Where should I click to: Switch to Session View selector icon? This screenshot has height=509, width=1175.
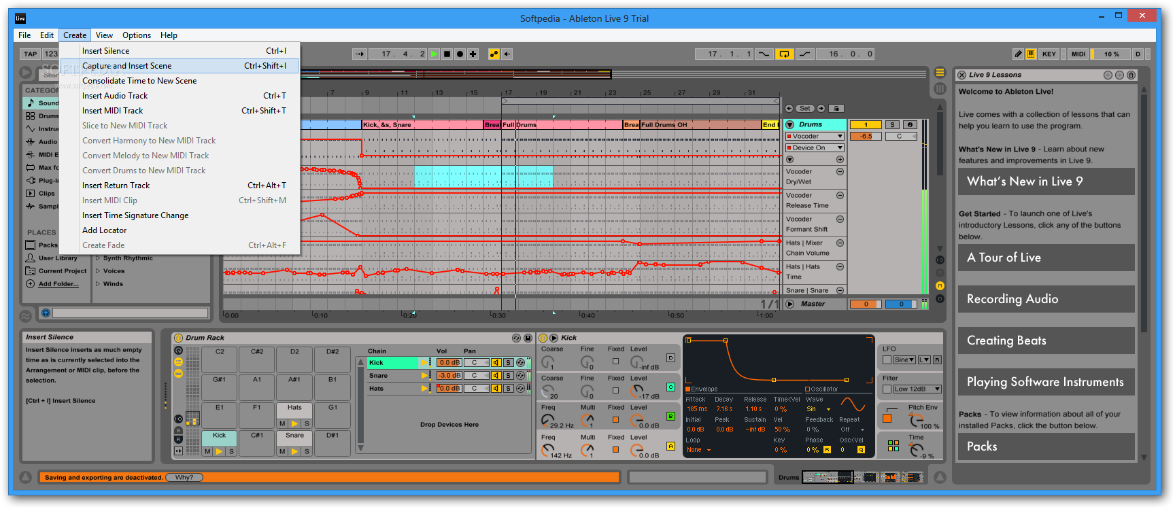940,88
